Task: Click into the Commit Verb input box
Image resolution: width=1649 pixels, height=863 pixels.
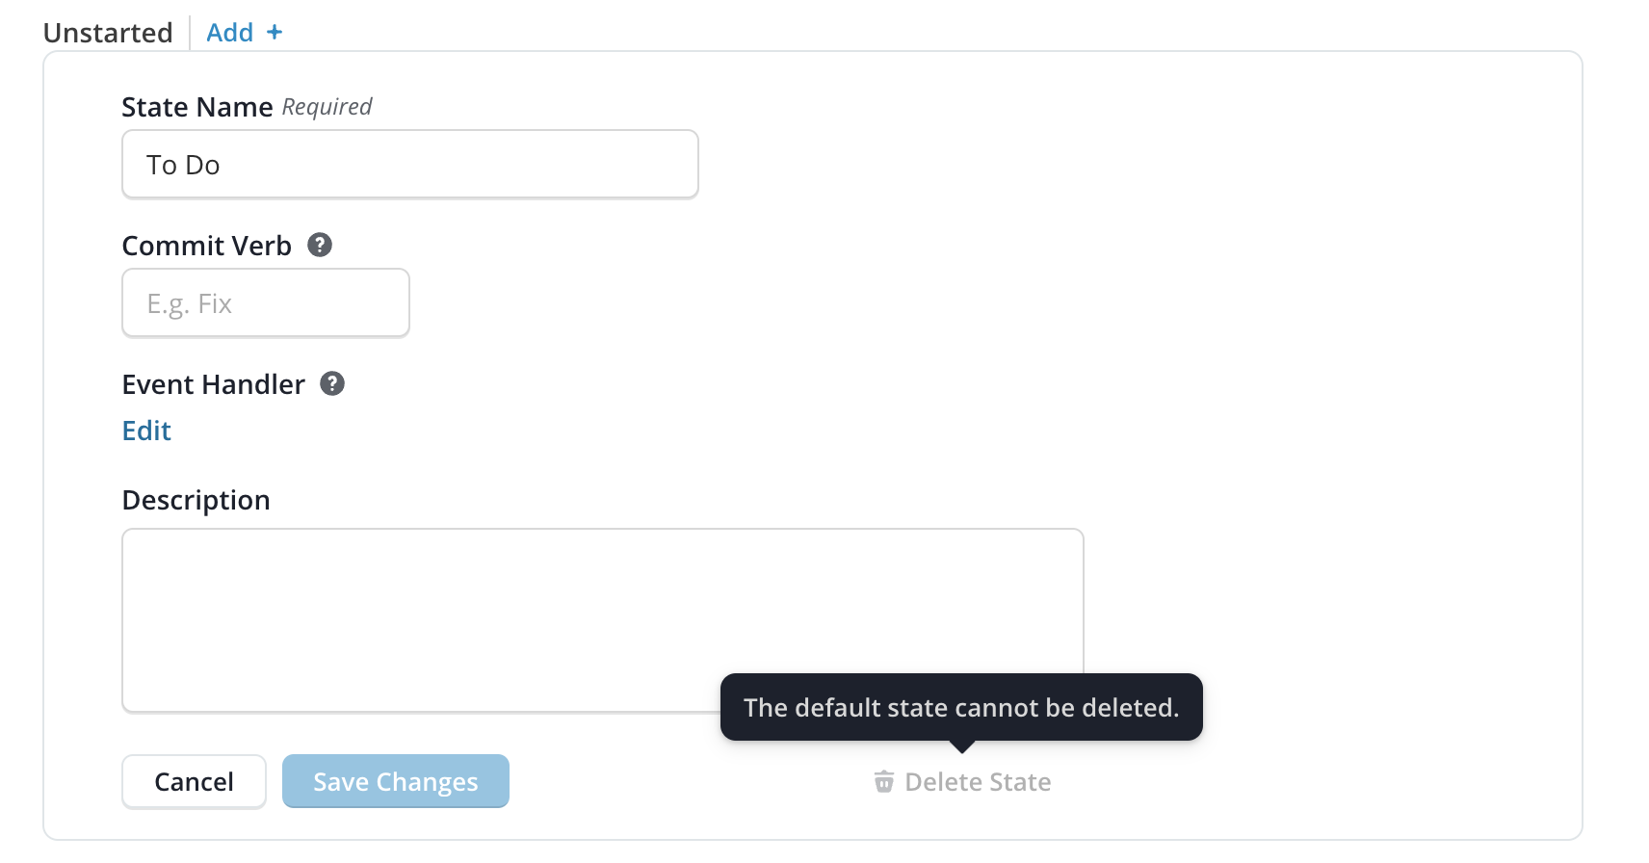Action: (x=266, y=303)
